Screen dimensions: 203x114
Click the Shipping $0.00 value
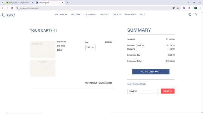point(172,49)
